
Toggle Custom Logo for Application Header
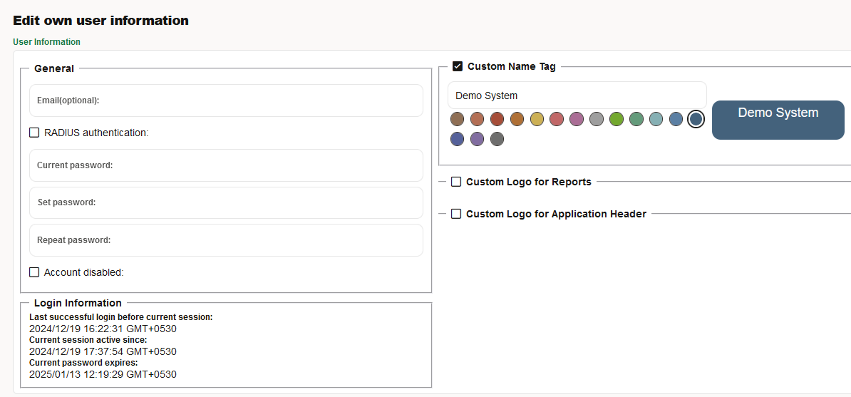coord(456,214)
